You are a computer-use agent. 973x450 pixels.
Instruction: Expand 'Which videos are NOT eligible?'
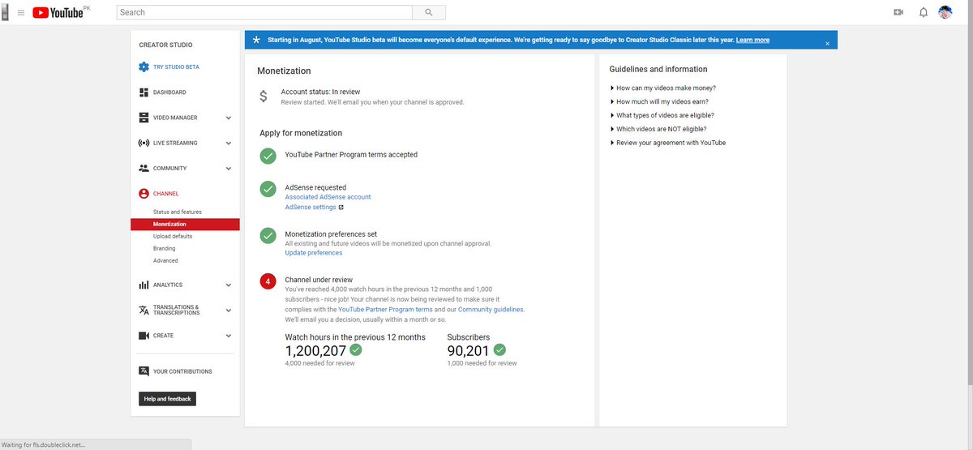[x=658, y=129]
